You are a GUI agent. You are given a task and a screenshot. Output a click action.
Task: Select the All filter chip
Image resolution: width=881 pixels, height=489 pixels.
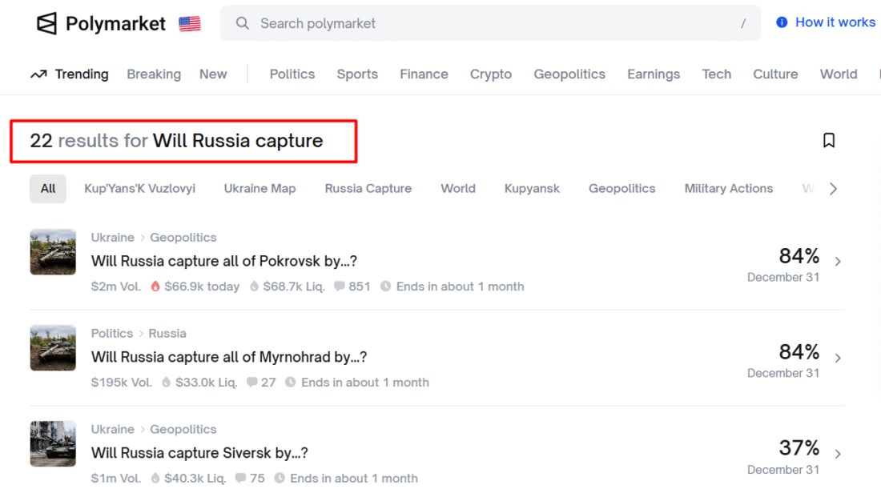point(48,189)
